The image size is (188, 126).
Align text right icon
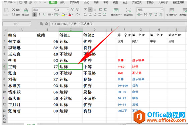coord(95,15)
